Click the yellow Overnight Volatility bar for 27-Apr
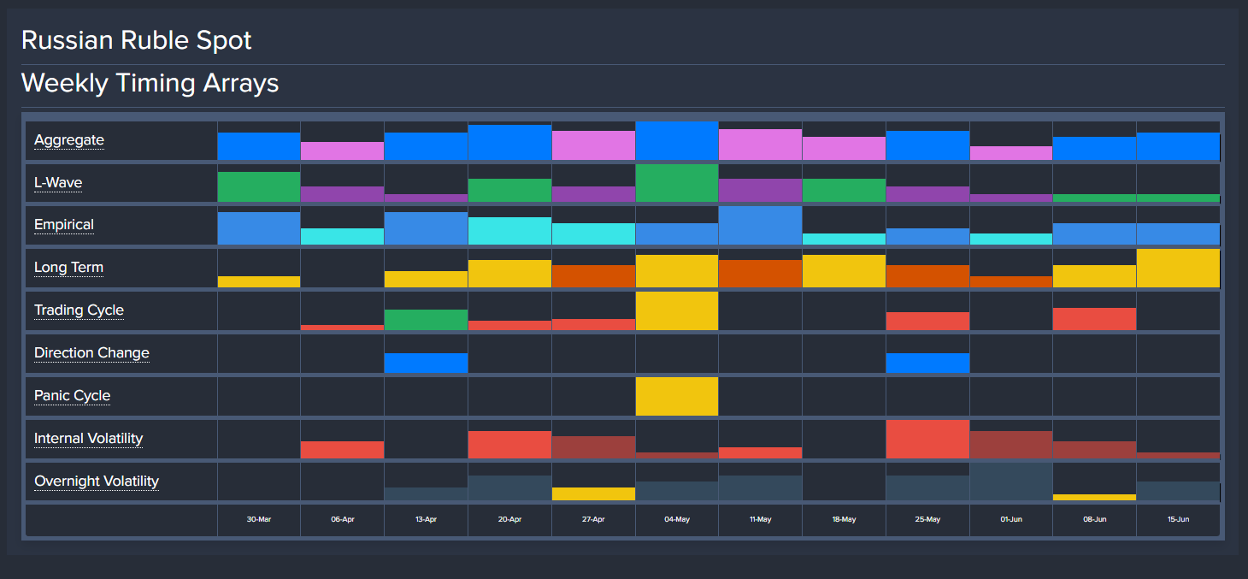The width and height of the screenshot is (1248, 579). click(x=593, y=494)
